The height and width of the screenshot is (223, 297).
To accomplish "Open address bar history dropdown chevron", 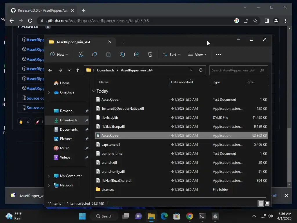I will pyautogui.click(x=191, y=70).
